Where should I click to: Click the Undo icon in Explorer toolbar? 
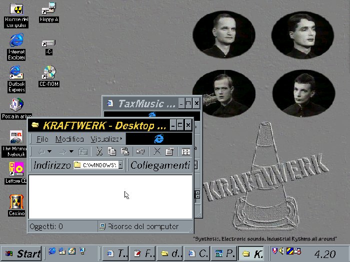point(140,152)
